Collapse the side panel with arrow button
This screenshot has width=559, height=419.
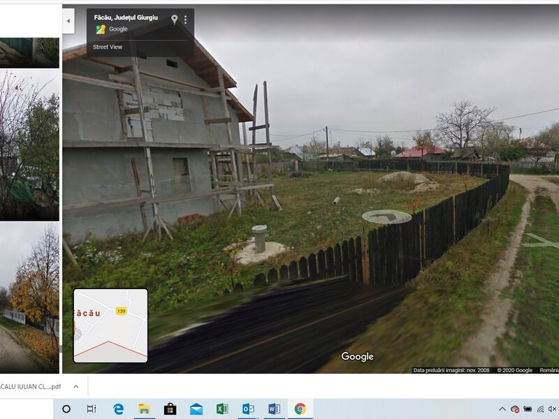pyautogui.click(x=68, y=21)
